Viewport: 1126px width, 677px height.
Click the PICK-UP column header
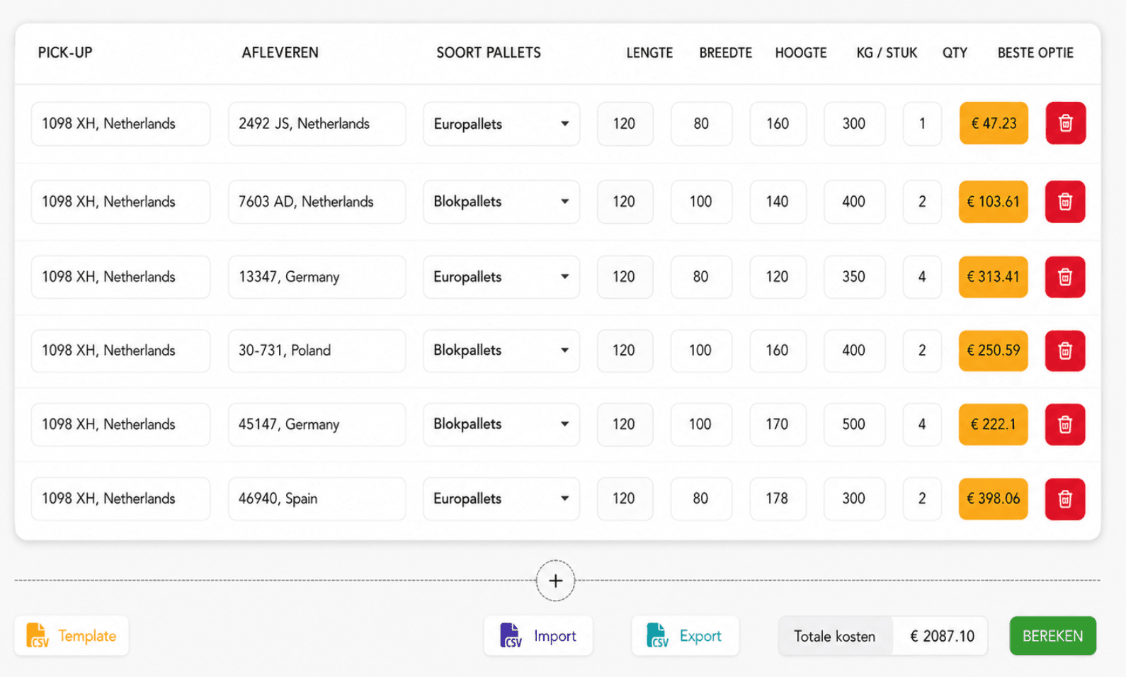point(65,52)
